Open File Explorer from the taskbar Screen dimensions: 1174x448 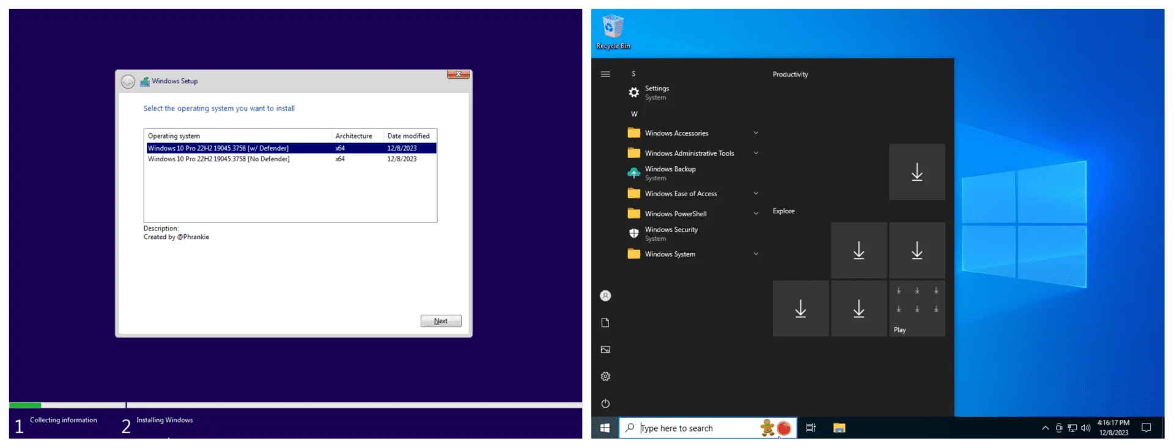[x=839, y=428]
